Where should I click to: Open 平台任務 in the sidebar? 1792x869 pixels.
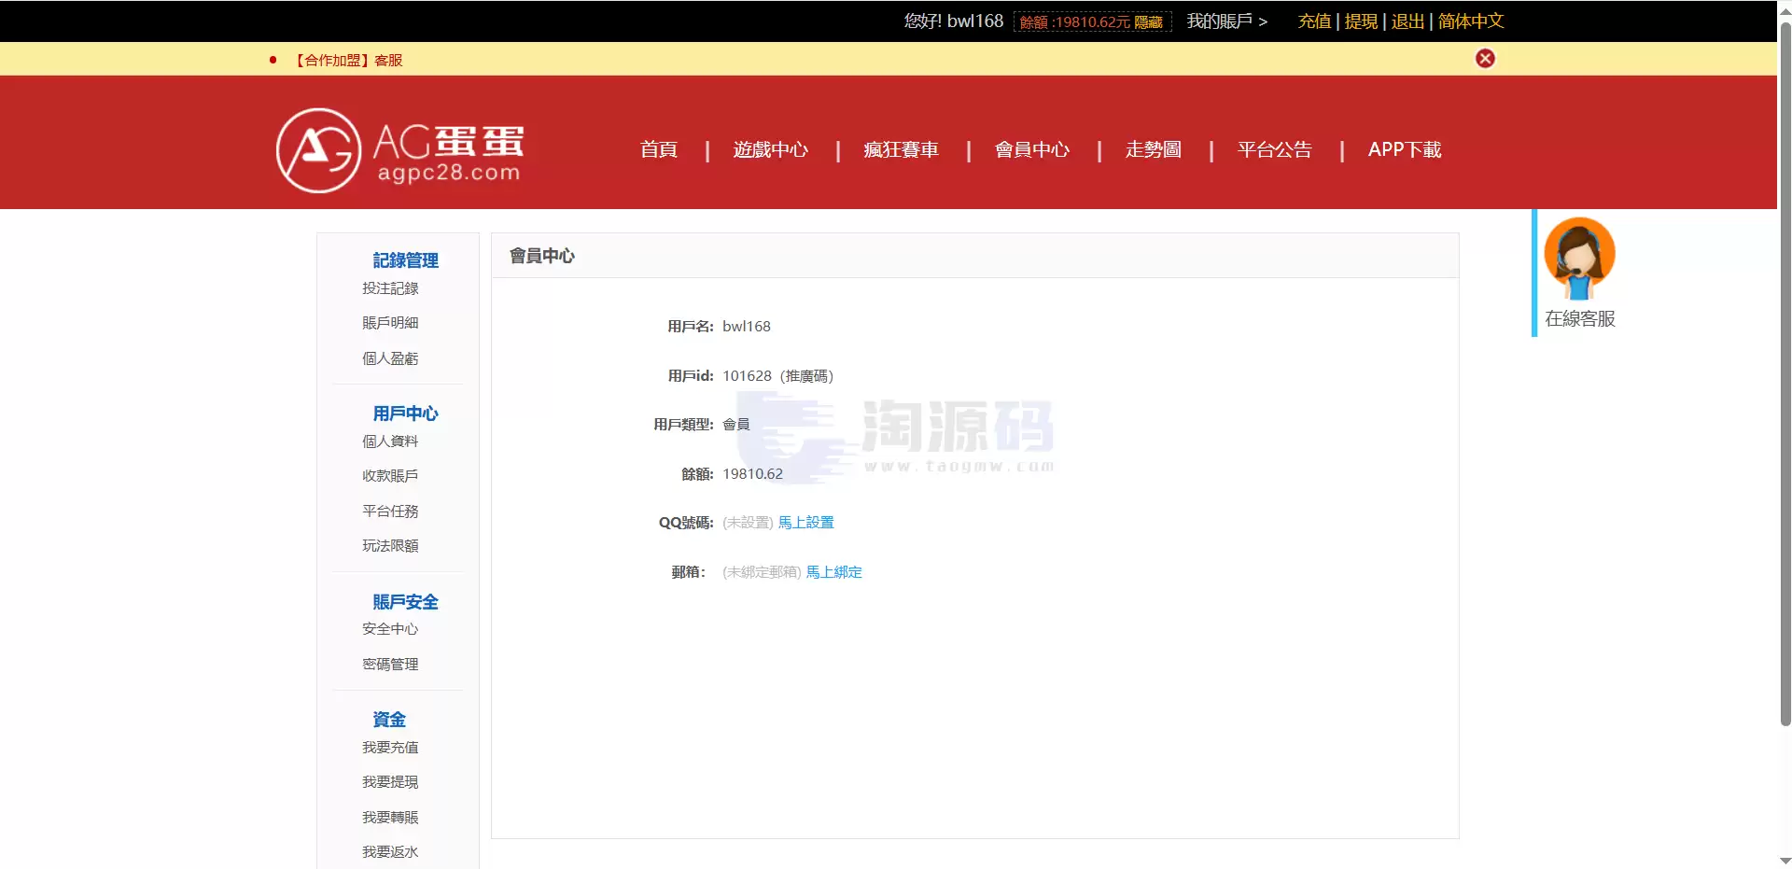390,512
